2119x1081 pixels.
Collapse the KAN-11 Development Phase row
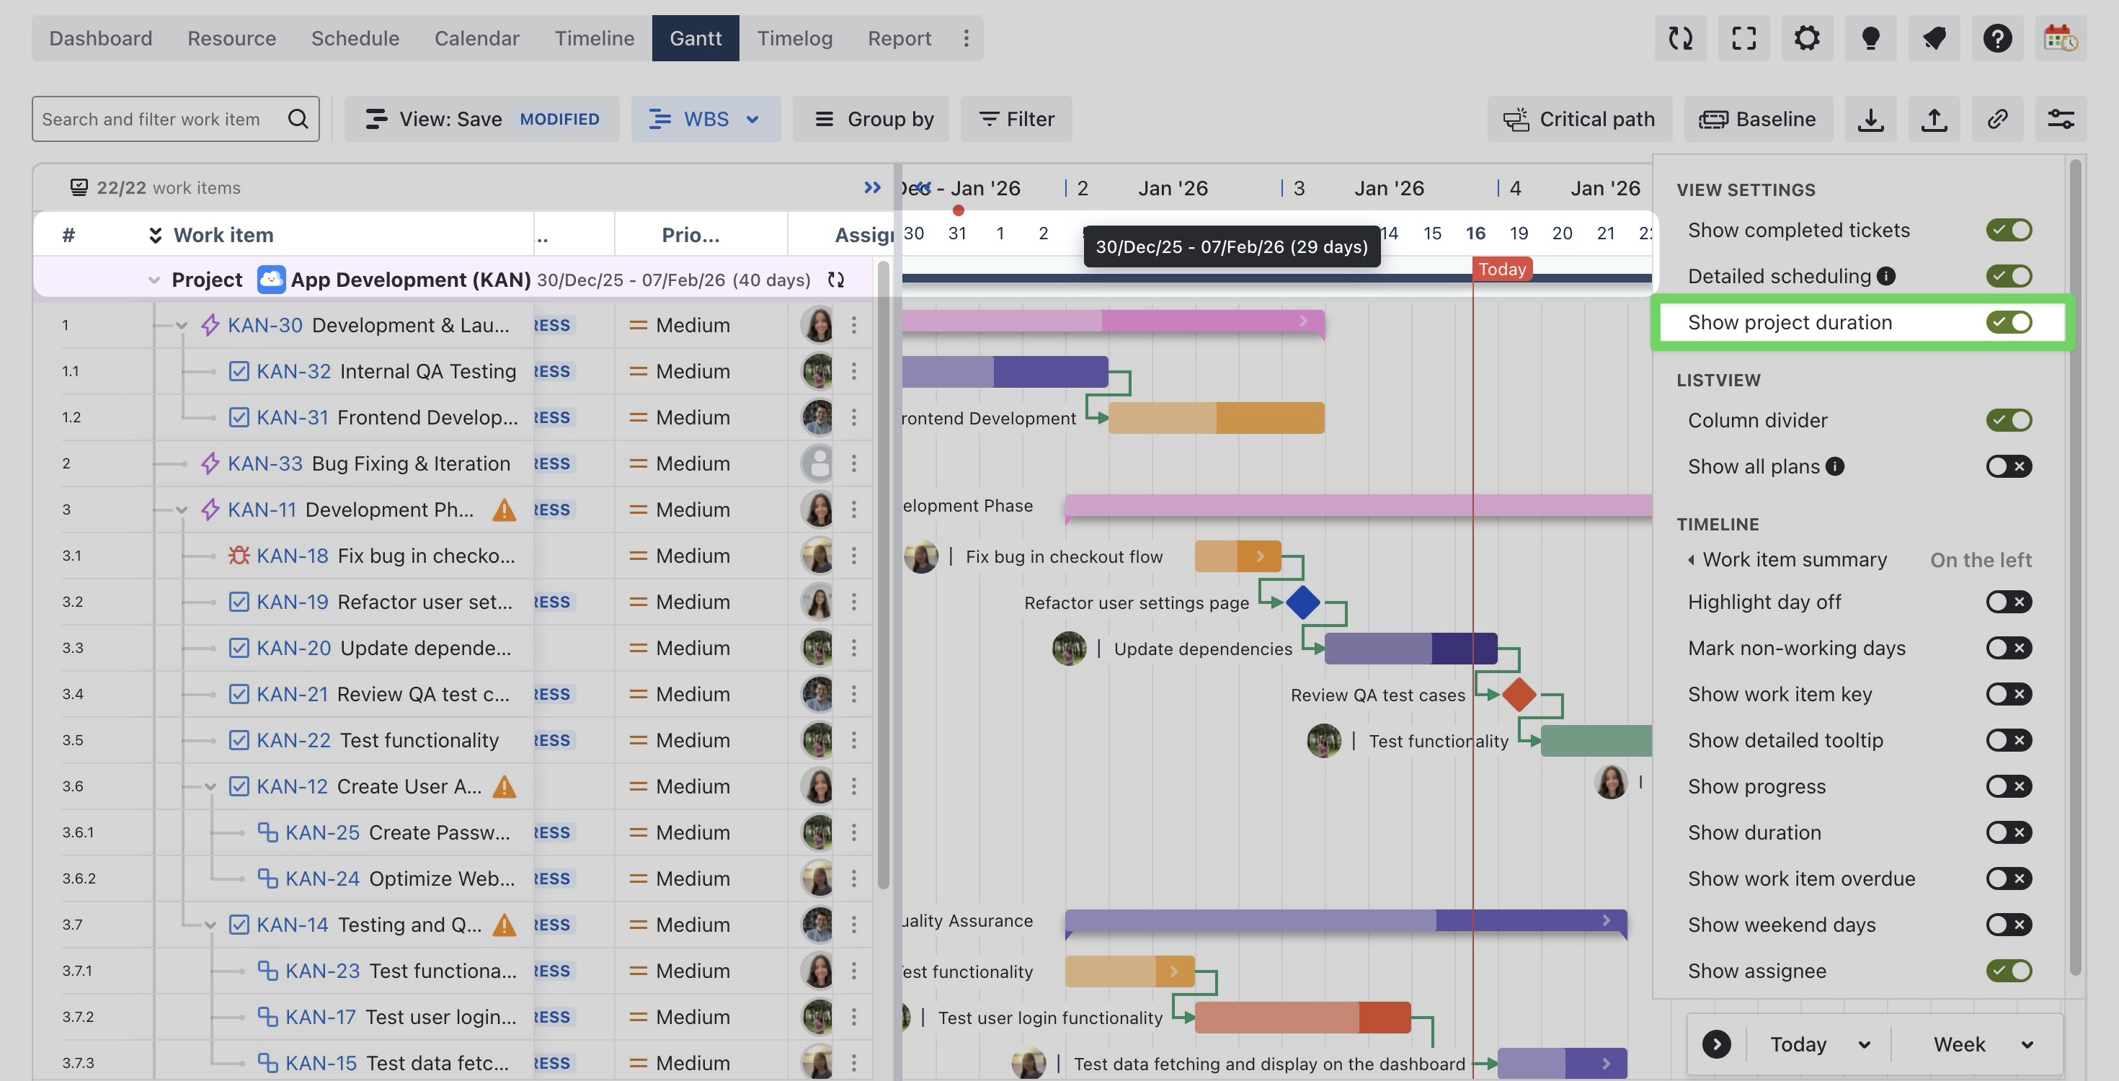[x=182, y=510]
